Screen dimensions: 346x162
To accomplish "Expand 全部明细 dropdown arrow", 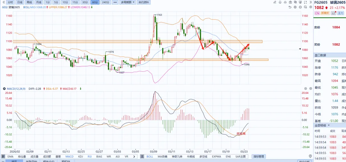I will [x=329, y=126].
